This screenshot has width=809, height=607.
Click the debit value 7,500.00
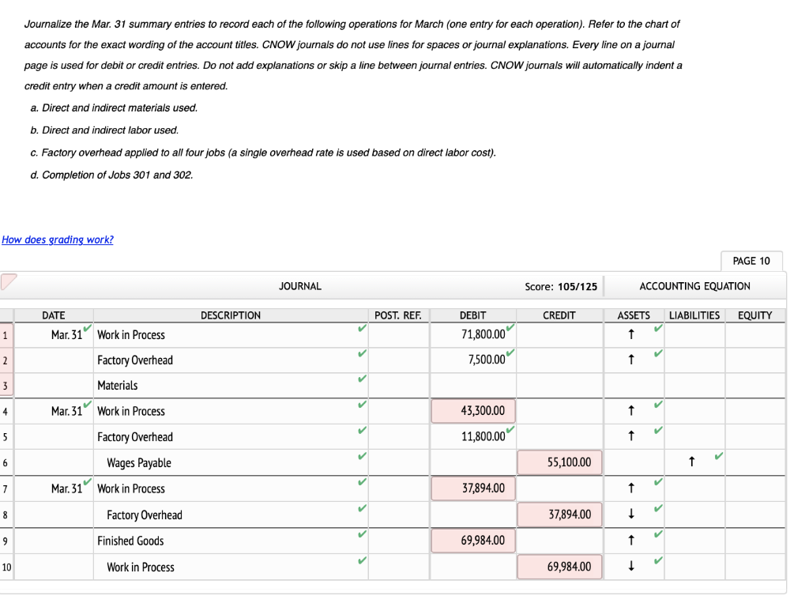point(487,360)
